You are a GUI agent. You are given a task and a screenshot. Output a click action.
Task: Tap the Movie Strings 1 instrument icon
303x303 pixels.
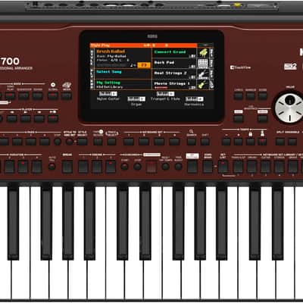[203, 85]
